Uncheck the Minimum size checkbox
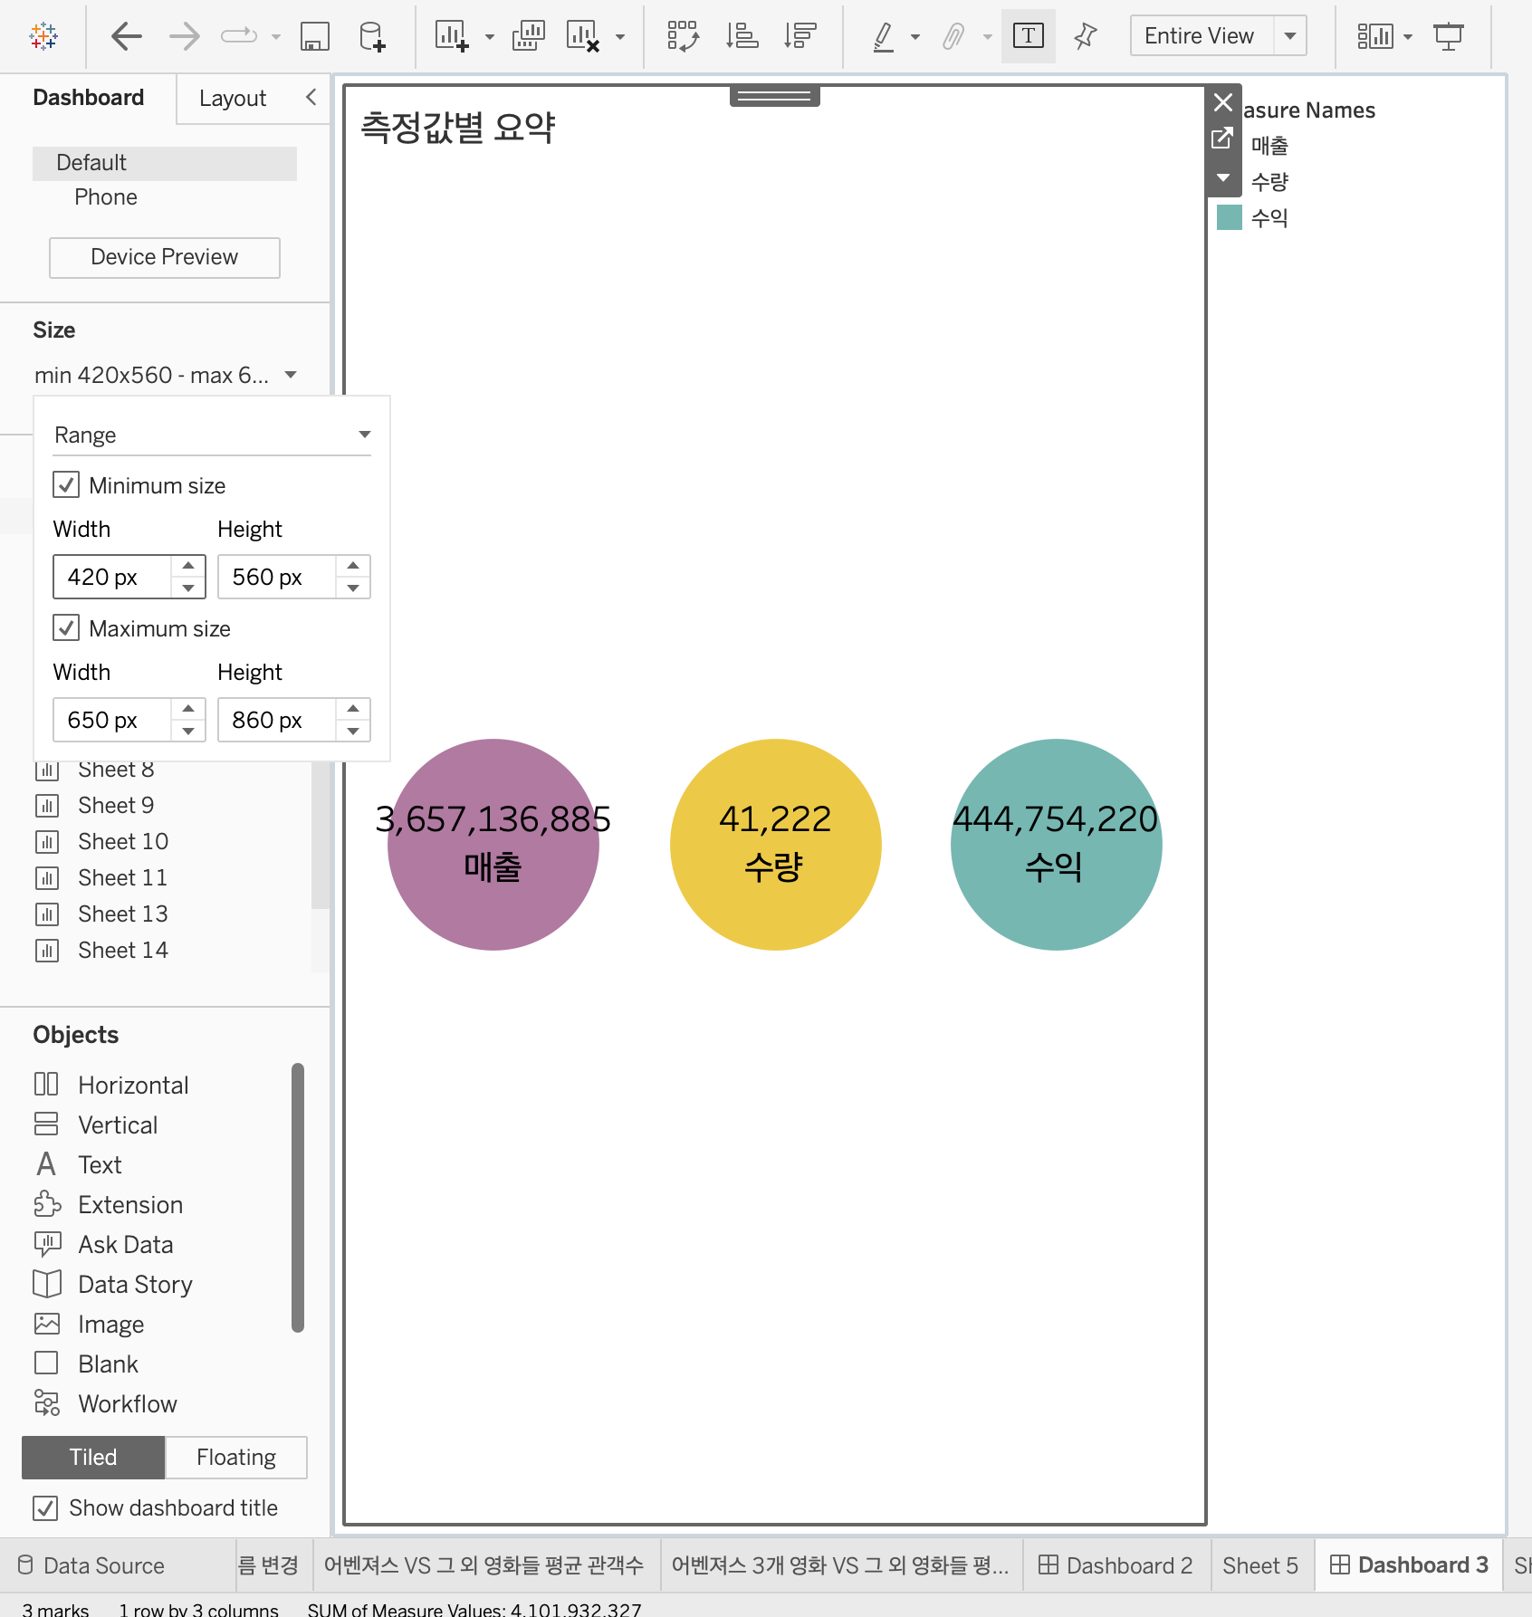 click(x=66, y=484)
